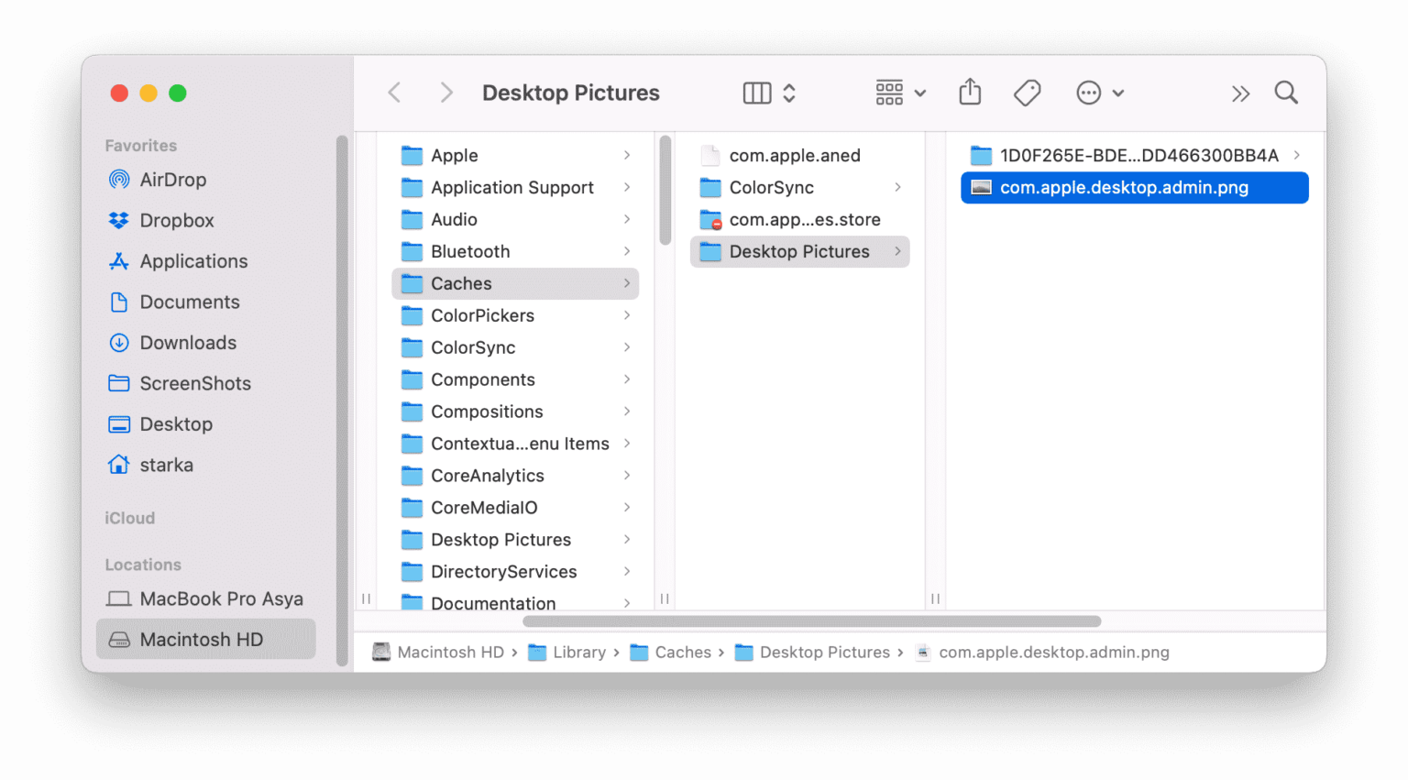Select Macintosh HD under Locations
This screenshot has width=1408, height=780.
coord(201,639)
